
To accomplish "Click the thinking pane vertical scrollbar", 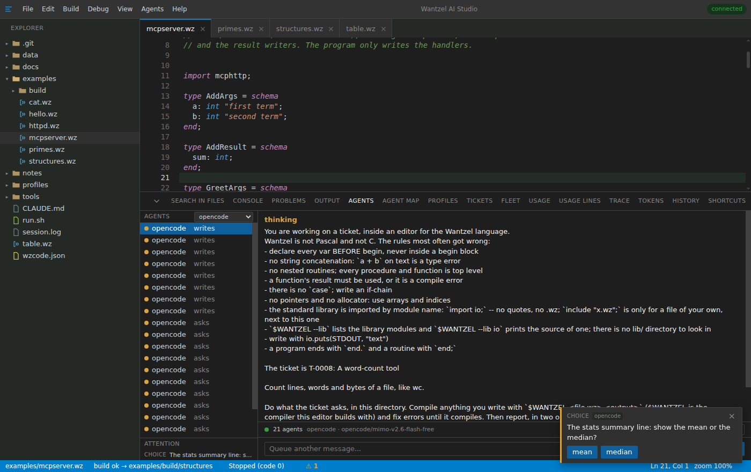I will [x=748, y=299].
